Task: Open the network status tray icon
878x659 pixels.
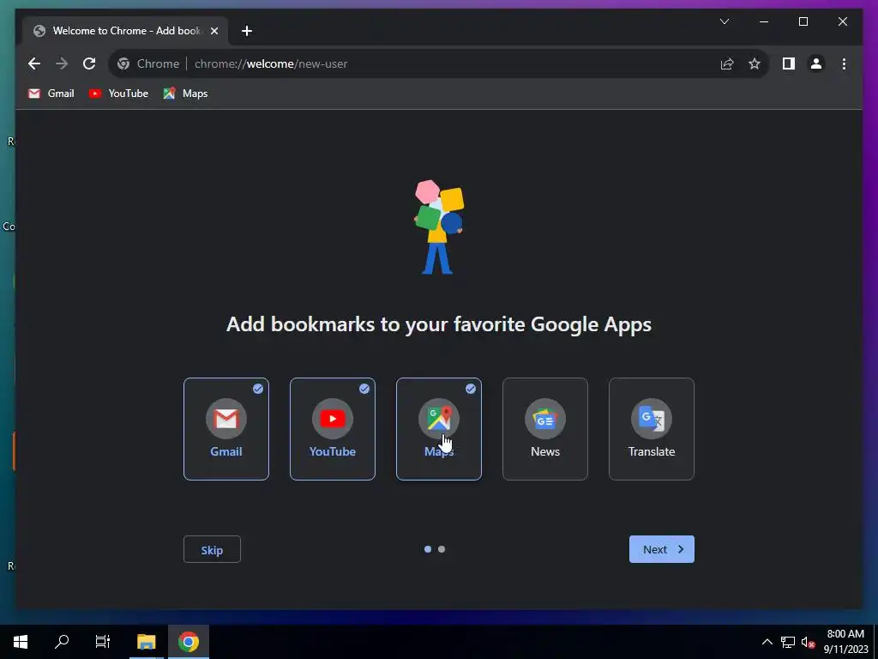Action: pyautogui.click(x=788, y=642)
